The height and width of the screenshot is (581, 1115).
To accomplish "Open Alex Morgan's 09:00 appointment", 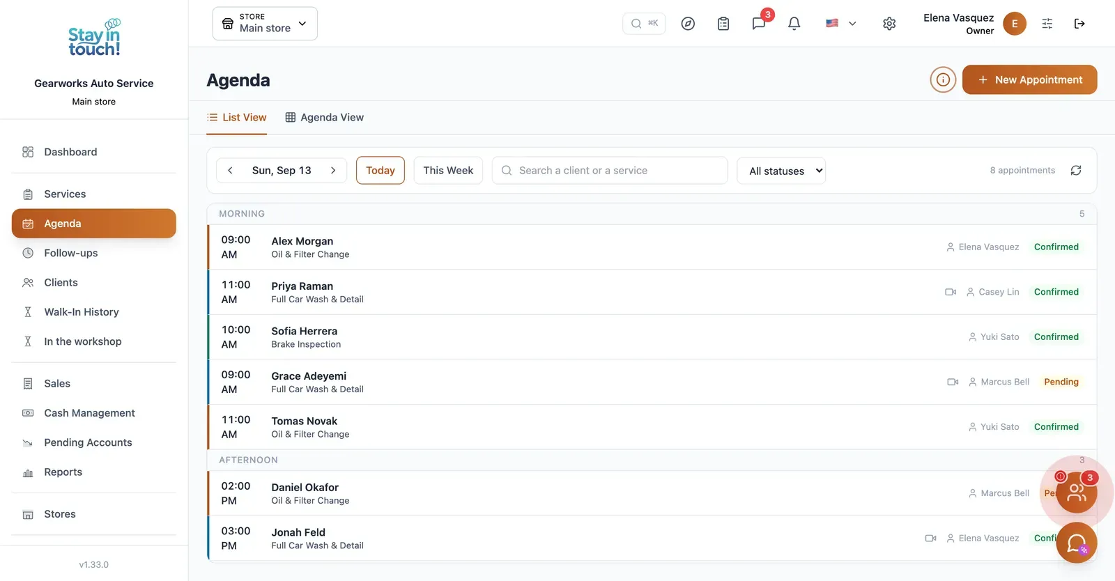I will 652,247.
